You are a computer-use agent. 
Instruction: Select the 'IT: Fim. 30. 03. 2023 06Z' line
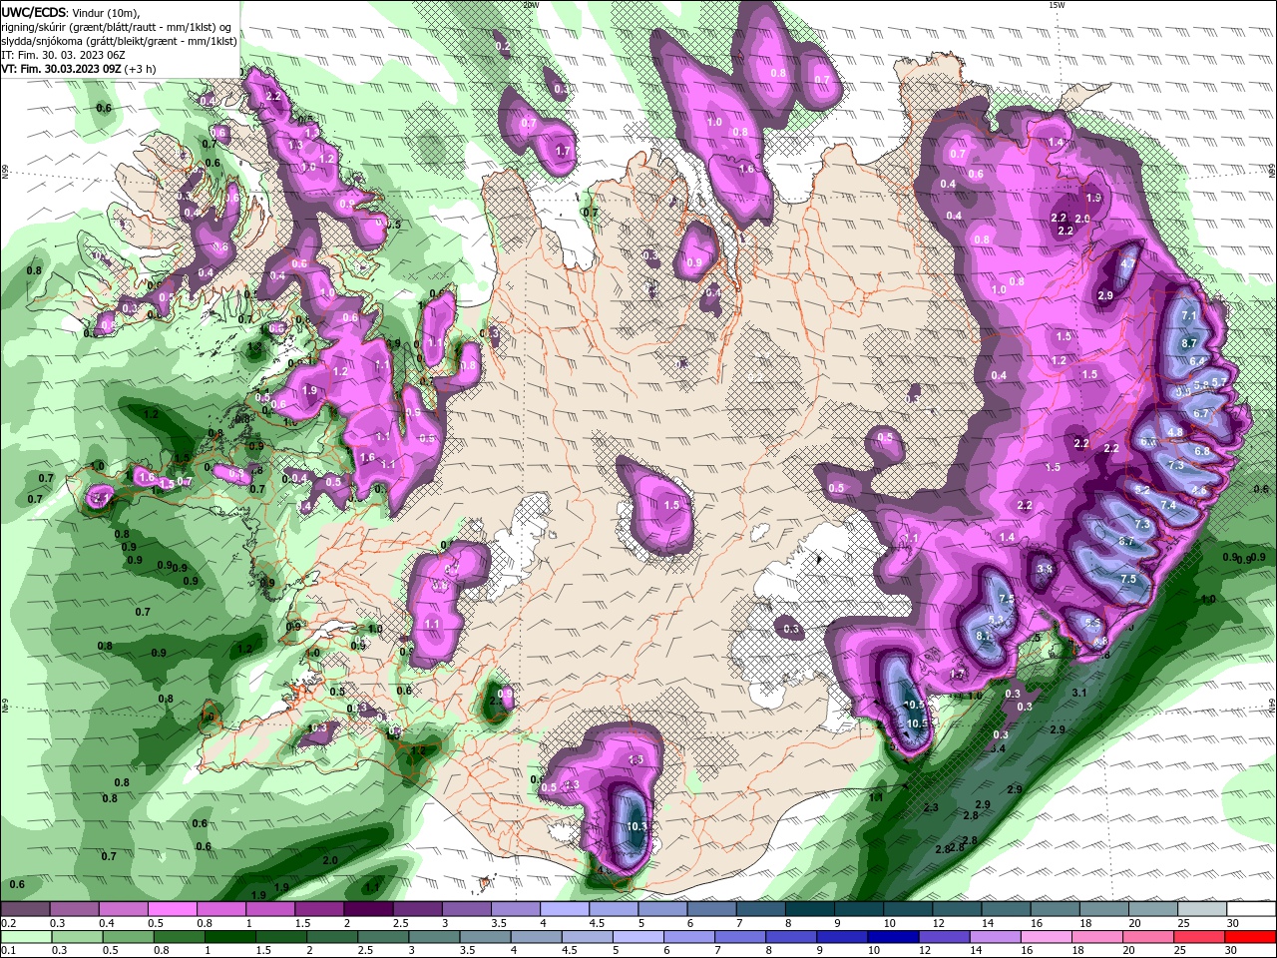(62, 55)
